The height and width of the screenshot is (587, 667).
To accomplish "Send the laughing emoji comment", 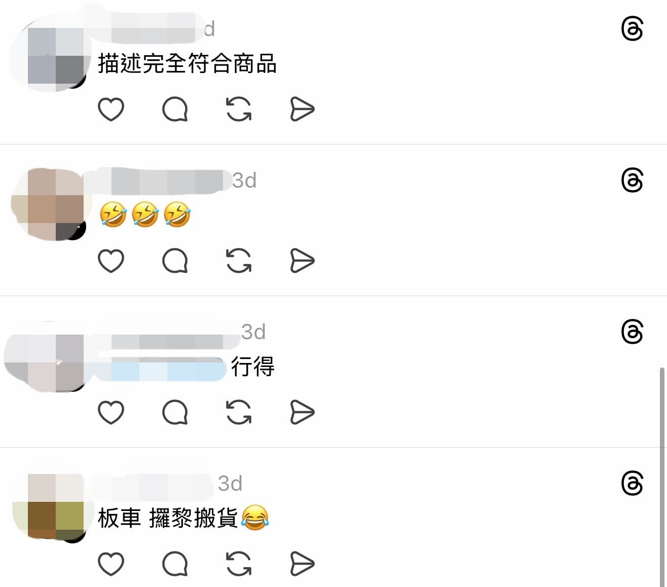I will 303,261.
